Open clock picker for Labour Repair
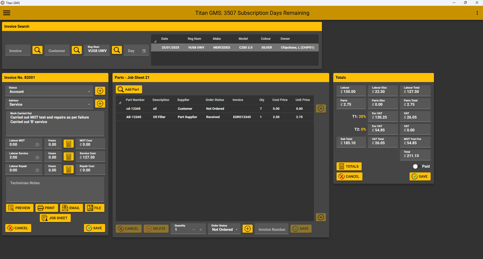The height and width of the screenshot is (259, 483). click(37, 170)
